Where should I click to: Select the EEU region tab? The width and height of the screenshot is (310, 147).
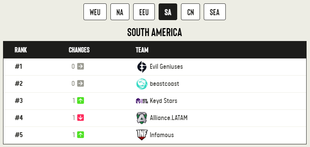(144, 12)
